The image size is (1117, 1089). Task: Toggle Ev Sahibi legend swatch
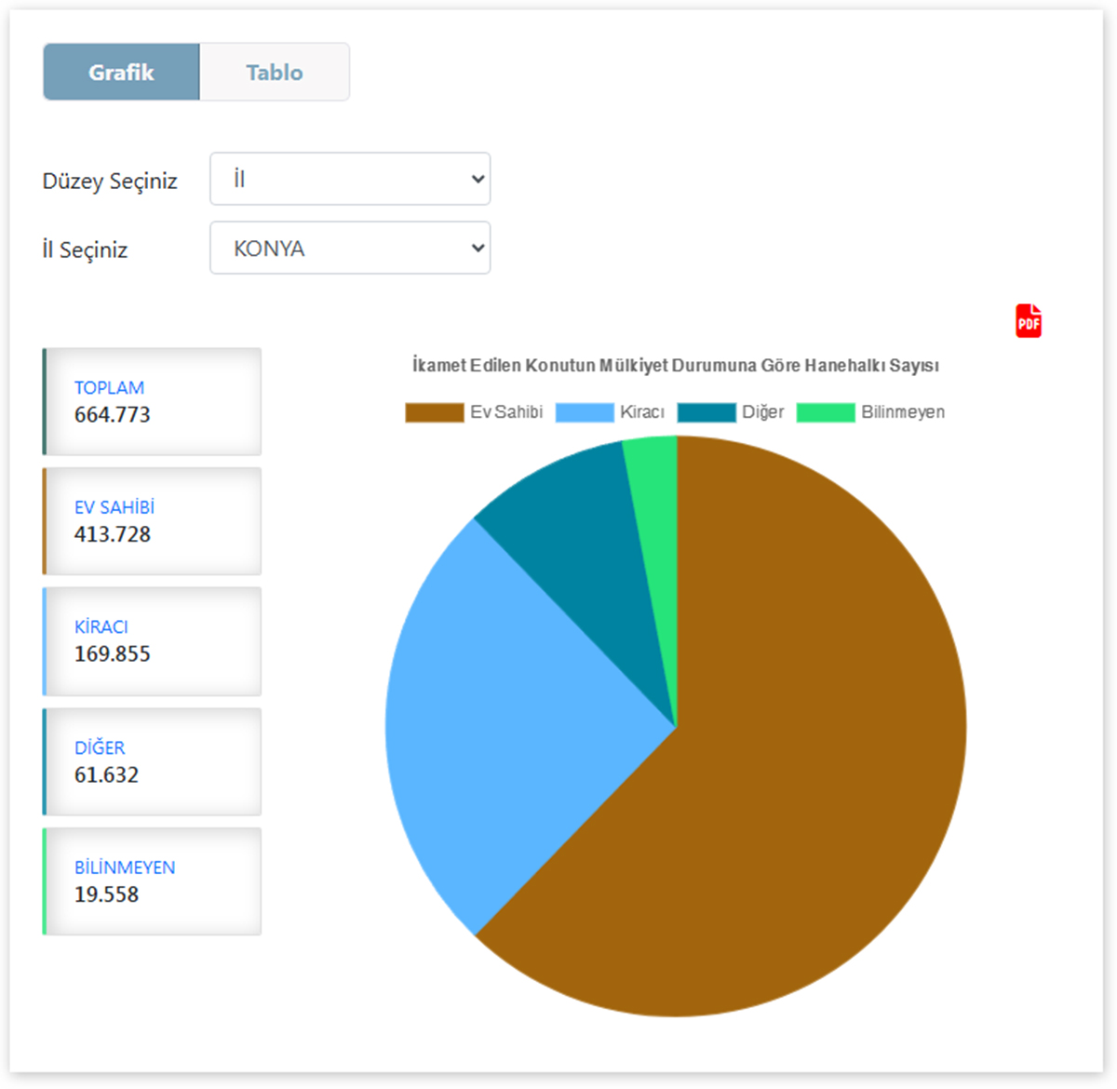[x=435, y=412]
